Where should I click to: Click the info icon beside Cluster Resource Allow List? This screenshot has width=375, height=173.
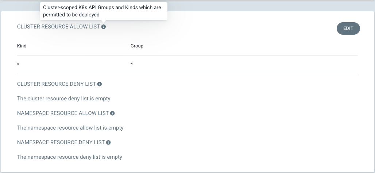click(104, 27)
